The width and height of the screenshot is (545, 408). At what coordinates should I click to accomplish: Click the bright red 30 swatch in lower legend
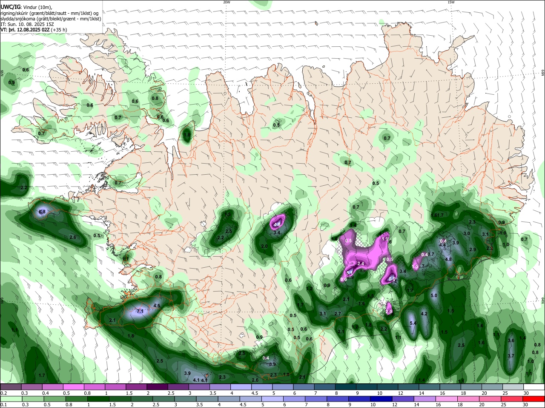pos(534,399)
